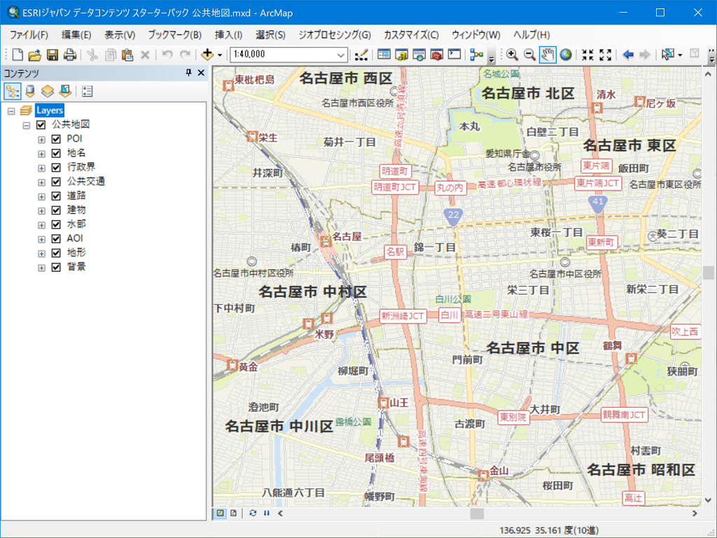Screen dimensions: 717x538
Task: Open a map document with folder icon
Action: [35, 55]
